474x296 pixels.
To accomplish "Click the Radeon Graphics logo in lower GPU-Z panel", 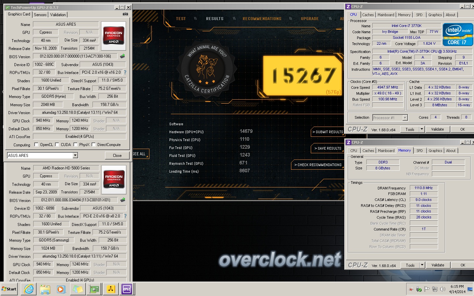I will tap(114, 180).
